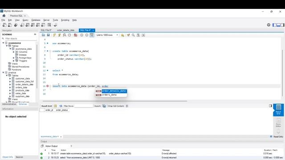Select Result Grid side button
The image size is (285, 160).
(x=278, y=110)
